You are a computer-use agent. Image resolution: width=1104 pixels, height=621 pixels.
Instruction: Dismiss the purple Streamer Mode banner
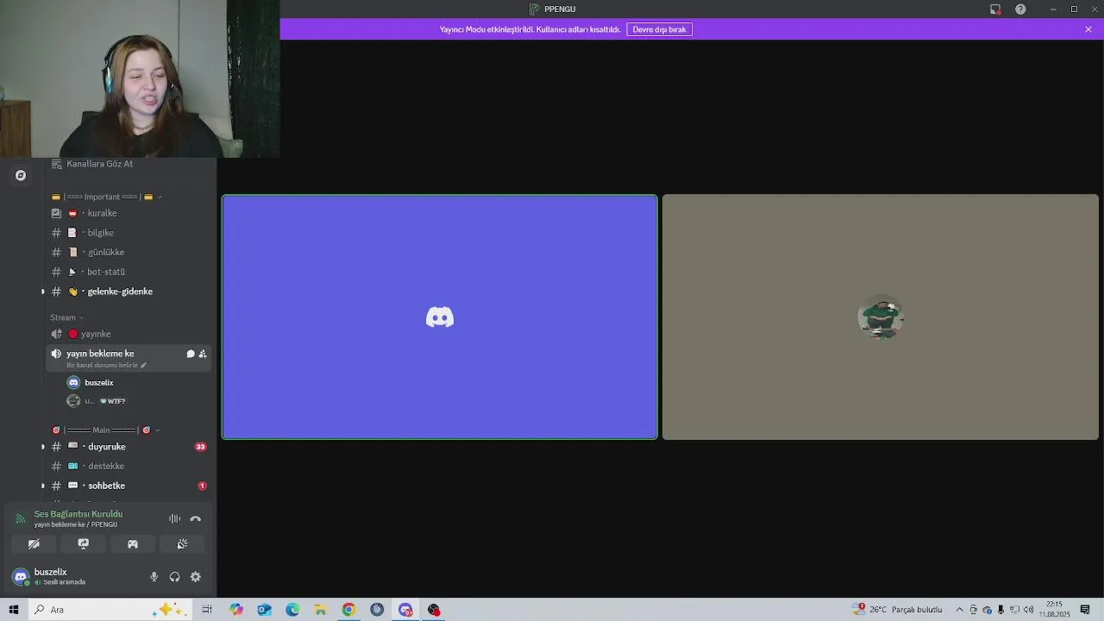(1088, 29)
